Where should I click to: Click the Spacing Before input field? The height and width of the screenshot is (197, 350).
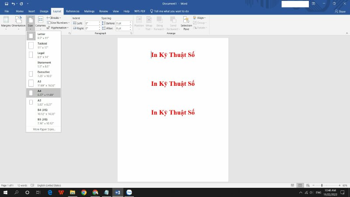tap(123, 23)
